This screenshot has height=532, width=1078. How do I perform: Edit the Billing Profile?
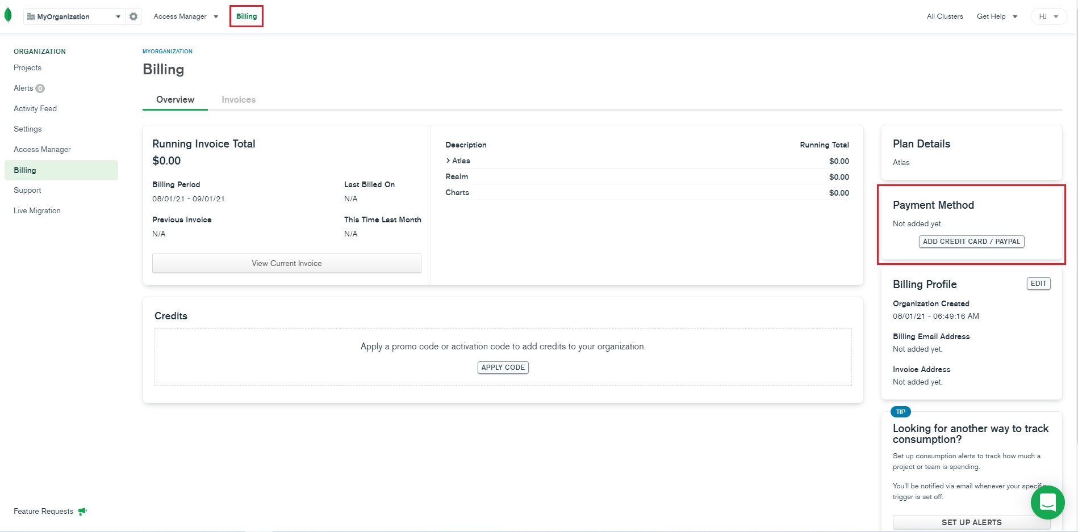[1038, 284]
